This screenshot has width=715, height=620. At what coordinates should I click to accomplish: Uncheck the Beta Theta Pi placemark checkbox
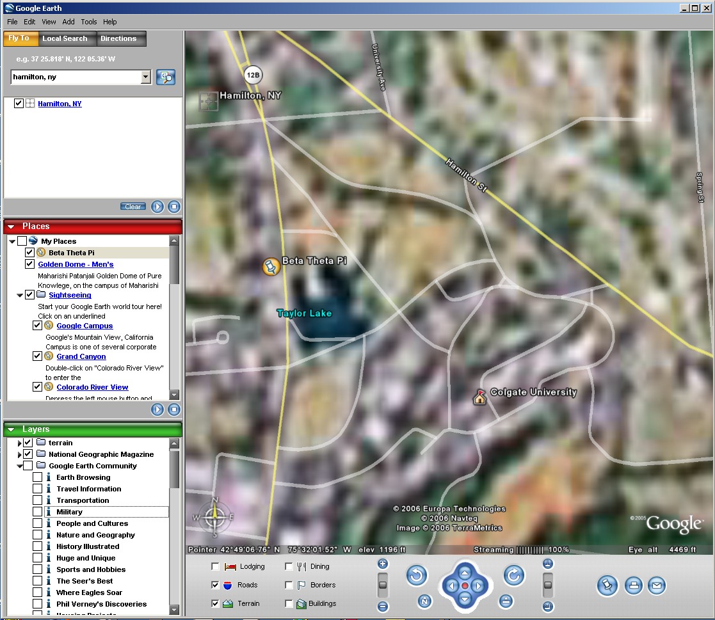[x=29, y=253]
